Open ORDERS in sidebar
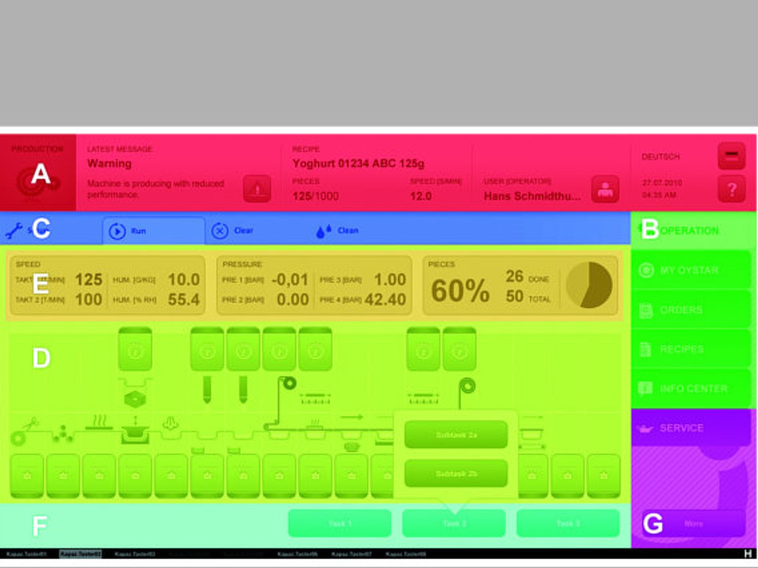This screenshot has height=568, width=758. pyautogui.click(x=691, y=310)
